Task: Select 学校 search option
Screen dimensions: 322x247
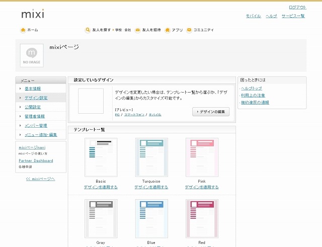Action: pos(119,30)
